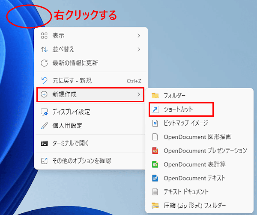
Task: Select ターミナルで開く menu entry
Action: click(91, 143)
